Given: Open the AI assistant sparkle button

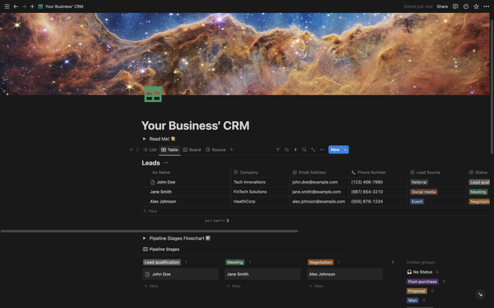Looking at the screenshot, I should [480, 294].
